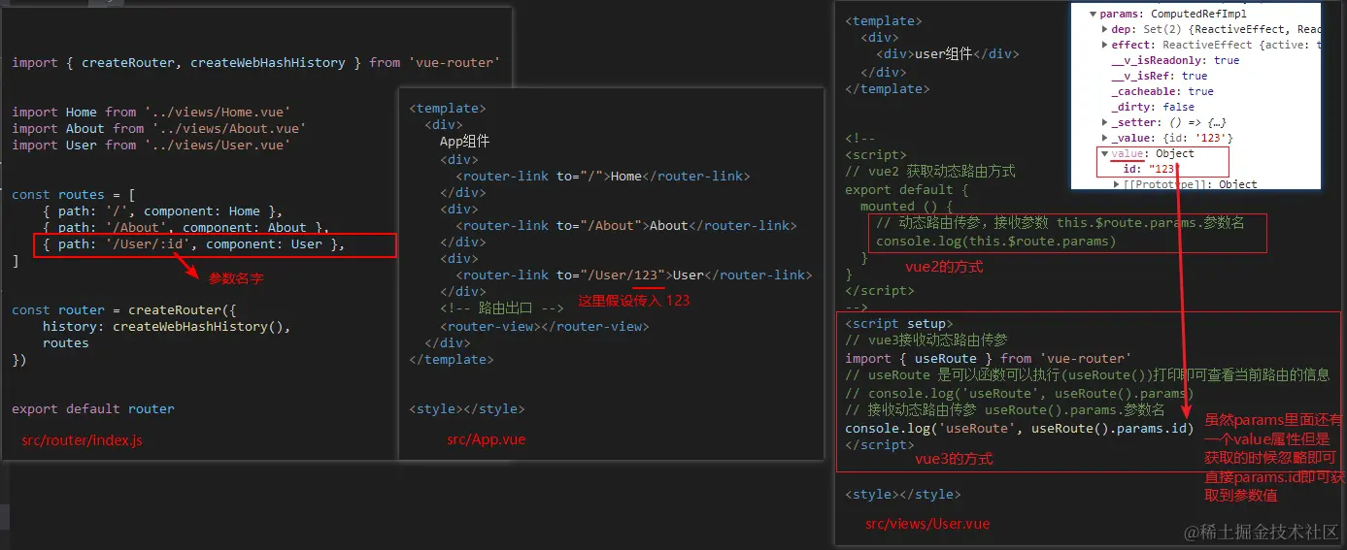
Task: Expand the _value {id: '123'} entry
Action: pyautogui.click(x=1105, y=138)
